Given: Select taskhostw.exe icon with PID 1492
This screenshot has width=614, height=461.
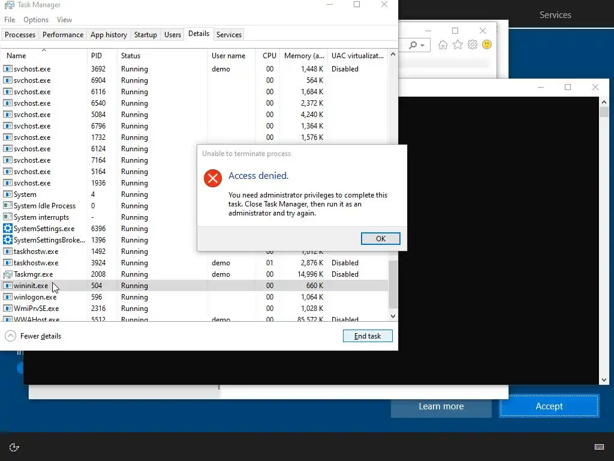Looking at the screenshot, I should (x=7, y=251).
